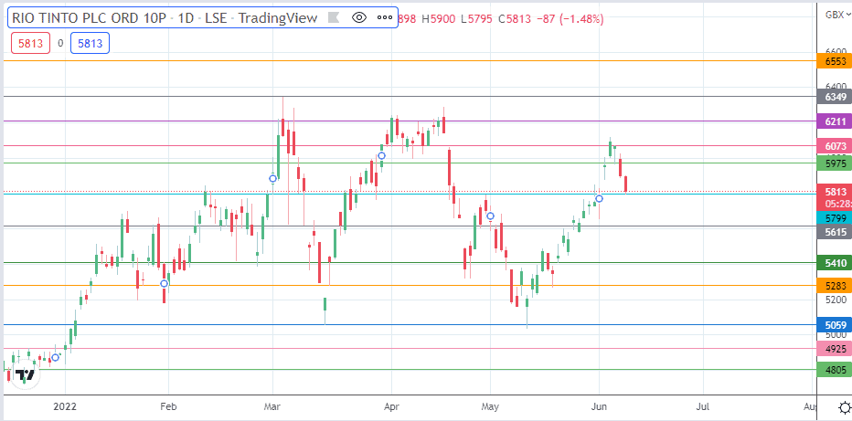The height and width of the screenshot is (421, 852).
Task: Select the 5283 orange price label
Action: 834,285
